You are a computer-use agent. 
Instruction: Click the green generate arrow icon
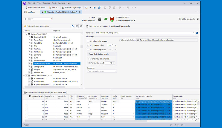[106, 19]
